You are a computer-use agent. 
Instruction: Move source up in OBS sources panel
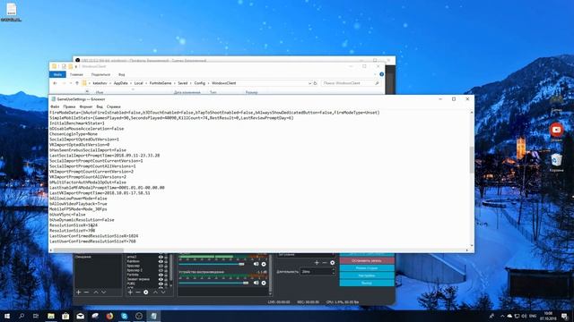tap(155, 292)
